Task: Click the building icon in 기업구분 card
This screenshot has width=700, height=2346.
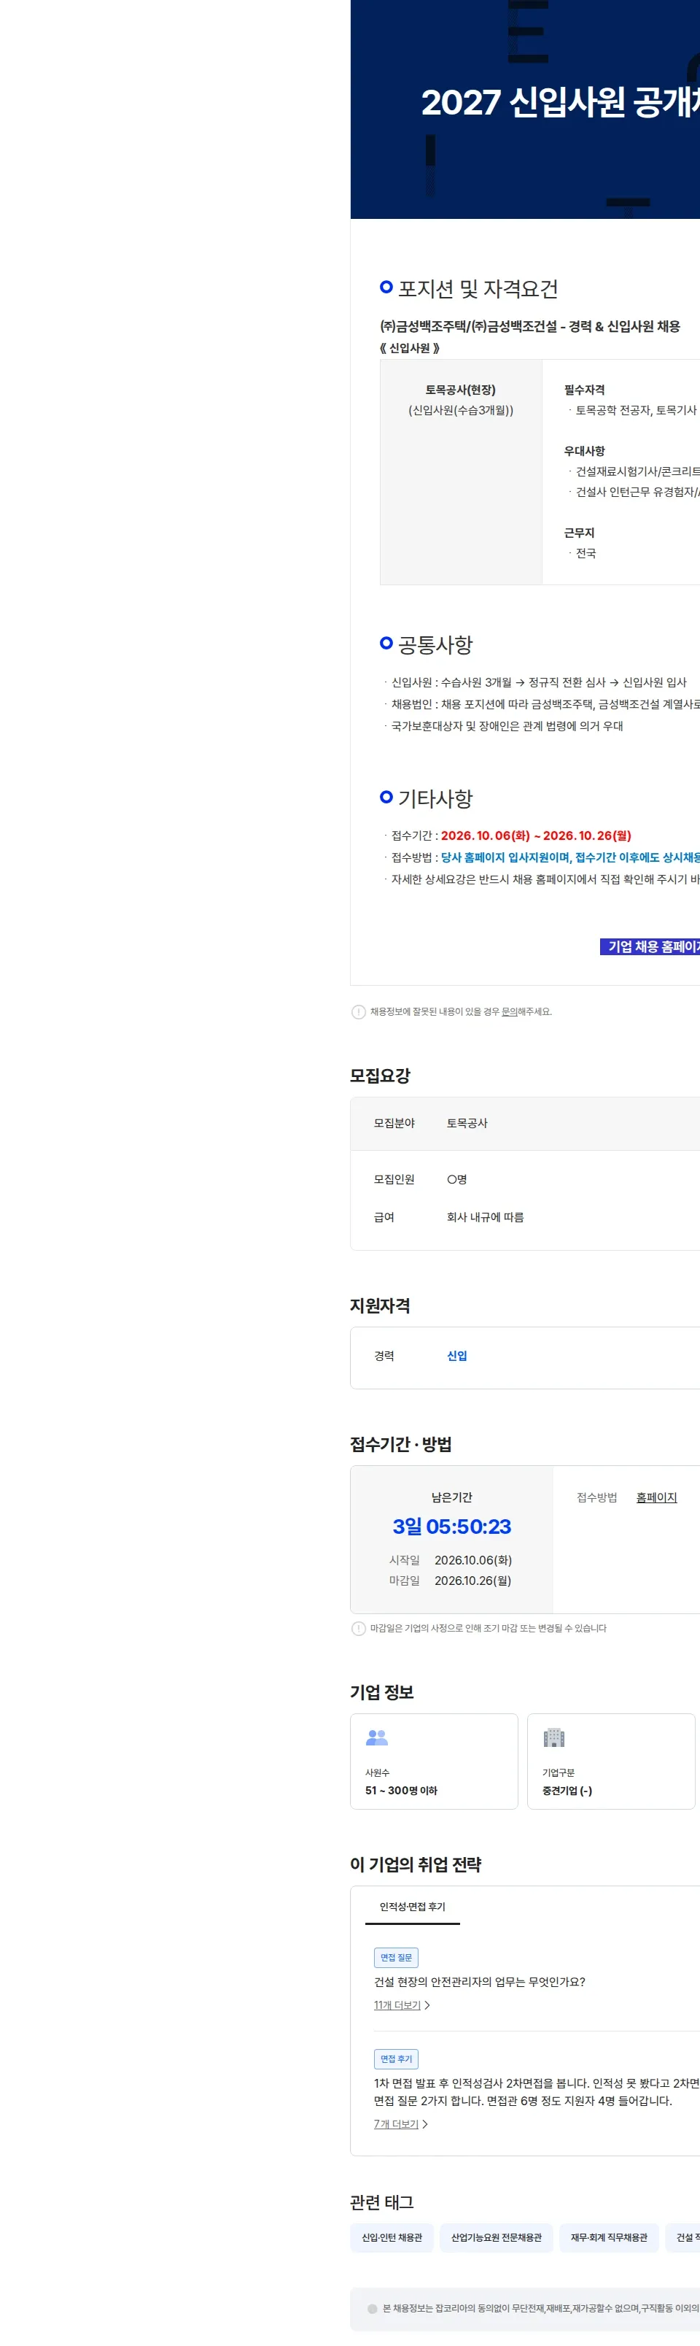Action: tap(554, 1737)
